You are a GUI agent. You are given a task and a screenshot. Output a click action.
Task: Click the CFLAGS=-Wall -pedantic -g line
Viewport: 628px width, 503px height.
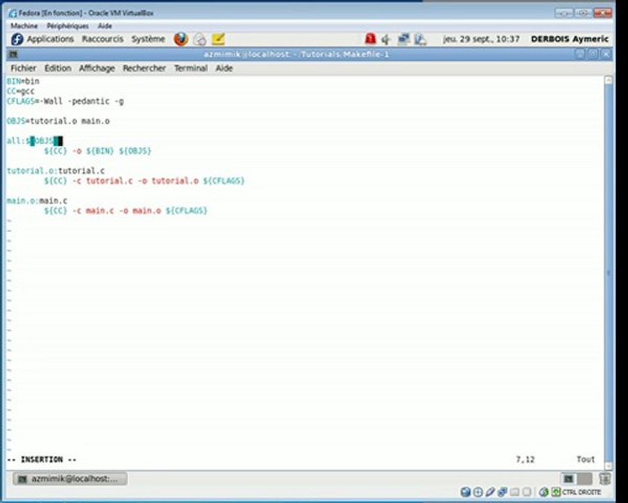(x=66, y=101)
